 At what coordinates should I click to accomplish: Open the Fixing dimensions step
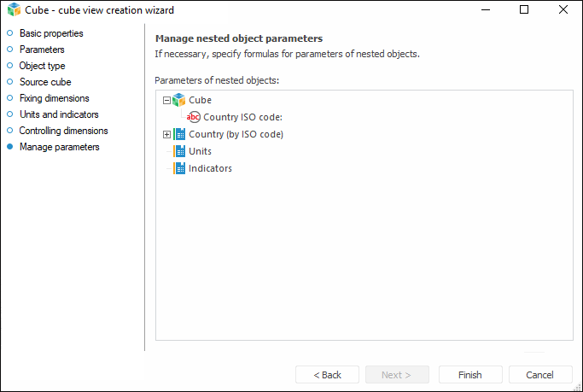pyautogui.click(x=54, y=98)
